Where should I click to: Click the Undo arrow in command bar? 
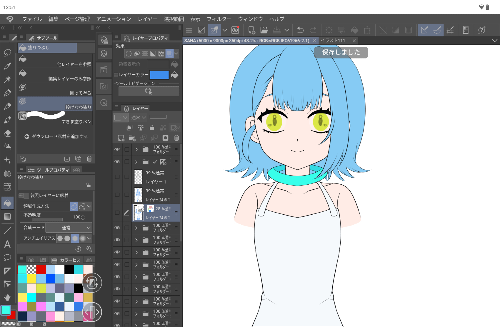coord(300,30)
